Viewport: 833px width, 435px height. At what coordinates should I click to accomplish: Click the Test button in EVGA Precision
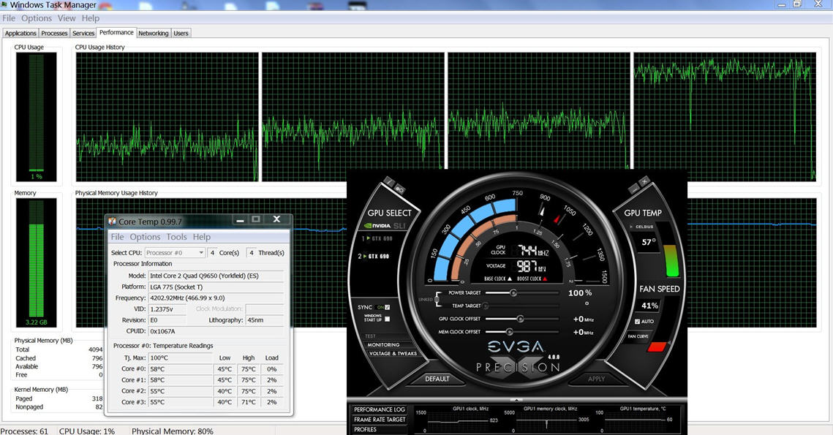pos(370,336)
